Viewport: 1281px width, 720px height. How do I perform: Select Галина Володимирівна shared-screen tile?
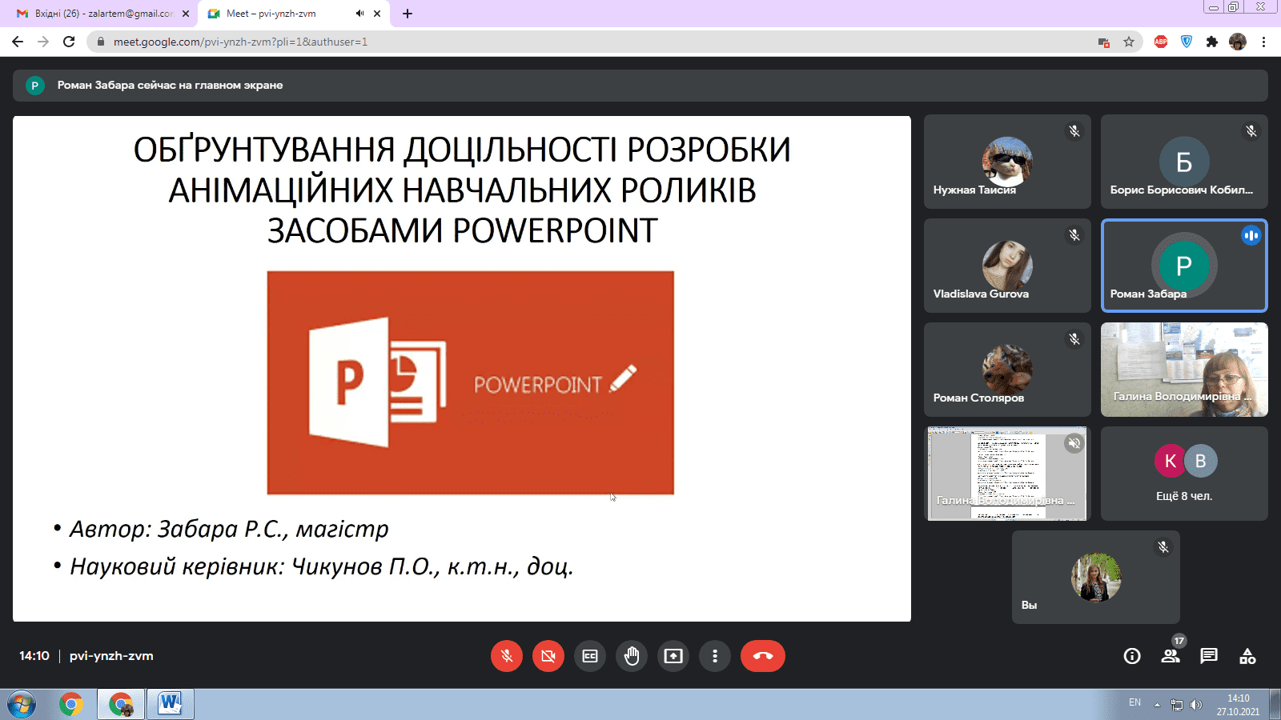point(1007,474)
